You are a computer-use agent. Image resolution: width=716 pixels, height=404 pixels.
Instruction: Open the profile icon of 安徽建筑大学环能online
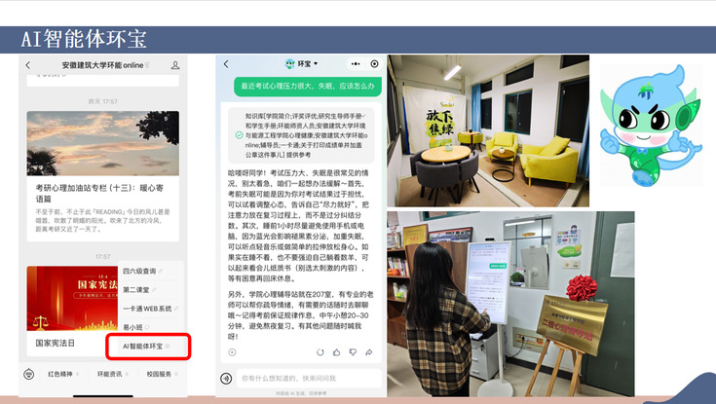tap(175, 65)
